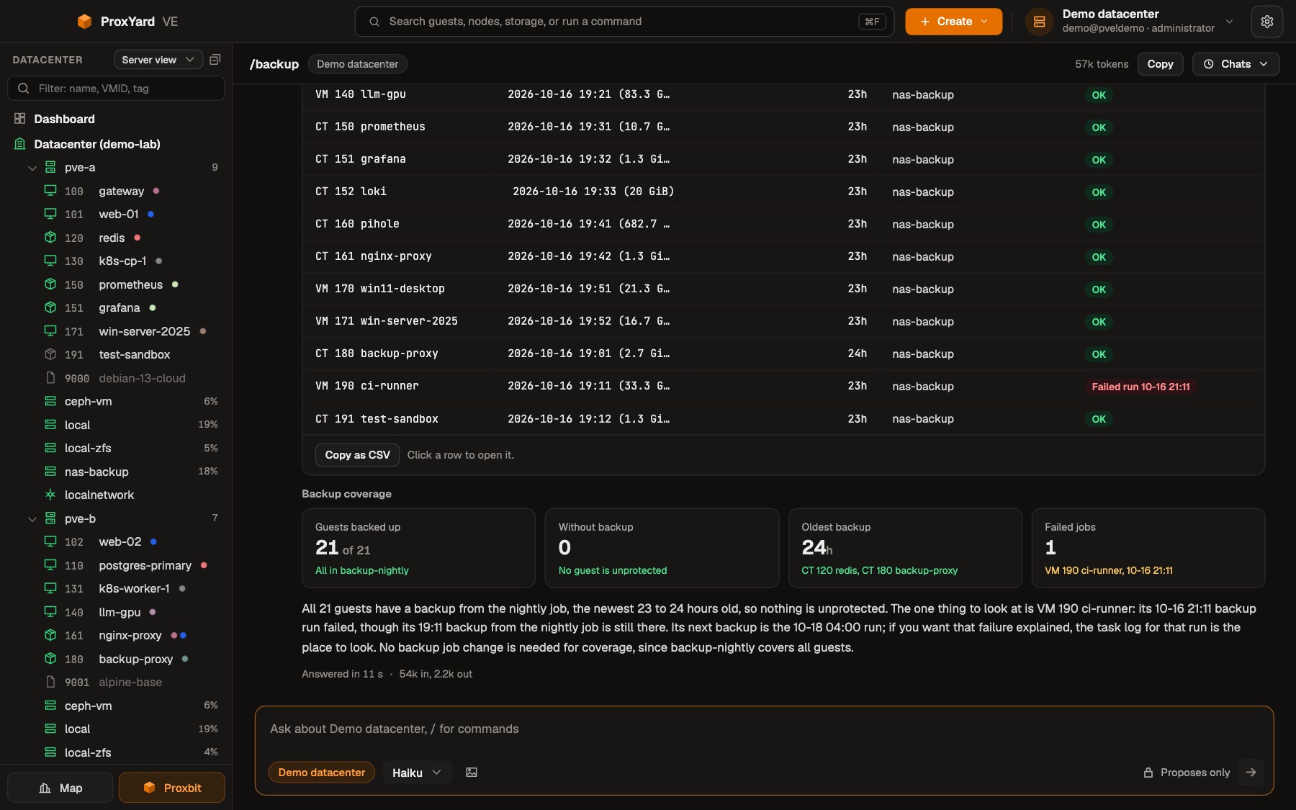1296x810 pixels.
Task: Click the attach image icon in chat box
Action: coord(472,773)
